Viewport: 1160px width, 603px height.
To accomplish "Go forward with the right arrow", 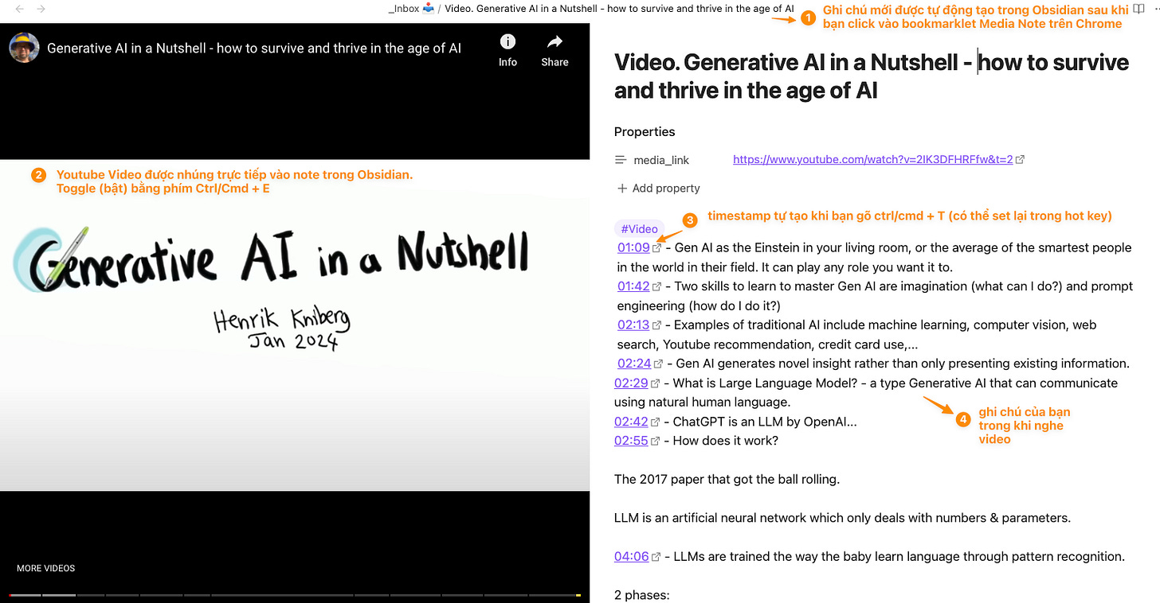I will [41, 9].
